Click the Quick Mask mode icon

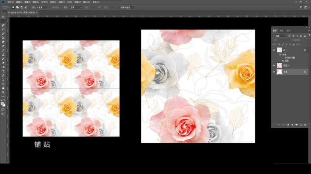3,110
